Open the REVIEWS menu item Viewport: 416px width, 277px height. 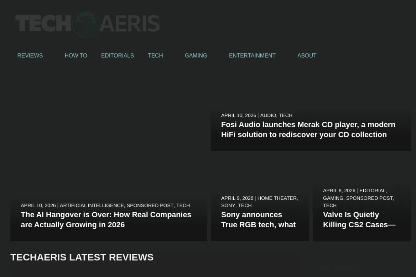30,56
